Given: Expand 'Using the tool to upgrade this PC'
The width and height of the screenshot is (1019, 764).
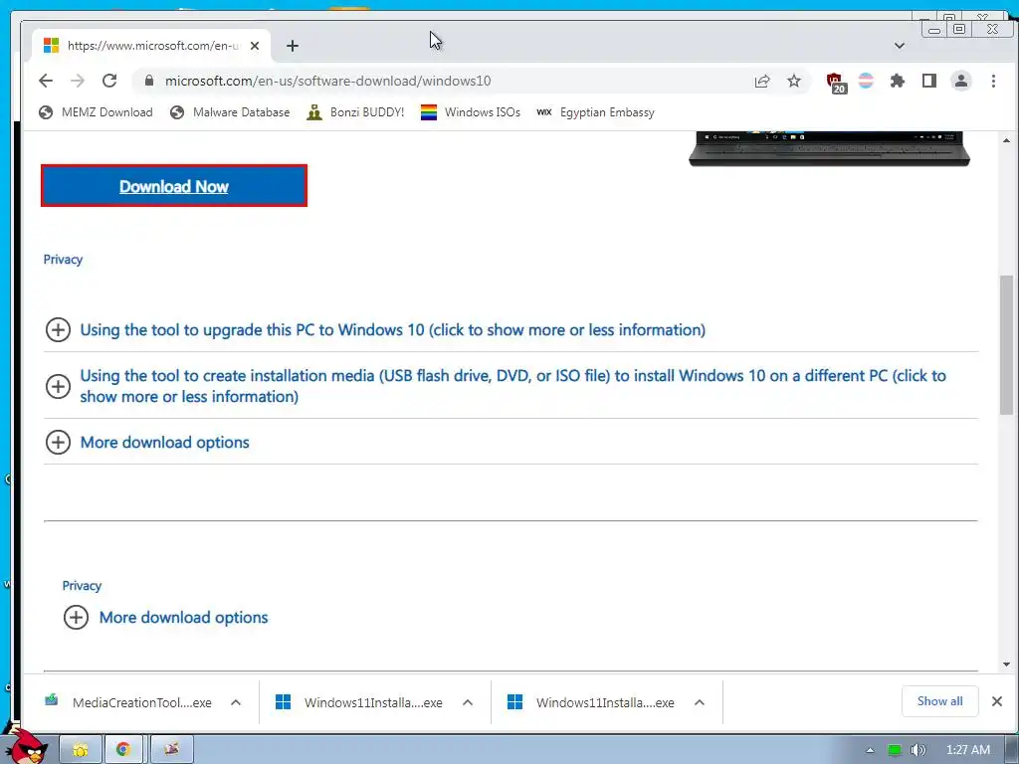Looking at the screenshot, I should pyautogui.click(x=392, y=330).
